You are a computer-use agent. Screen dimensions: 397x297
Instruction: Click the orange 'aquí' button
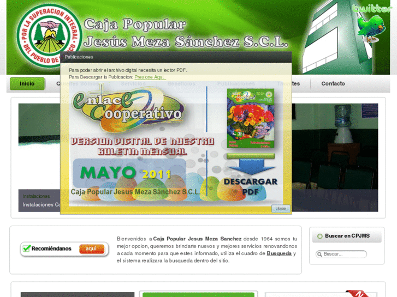pyautogui.click(x=92, y=248)
